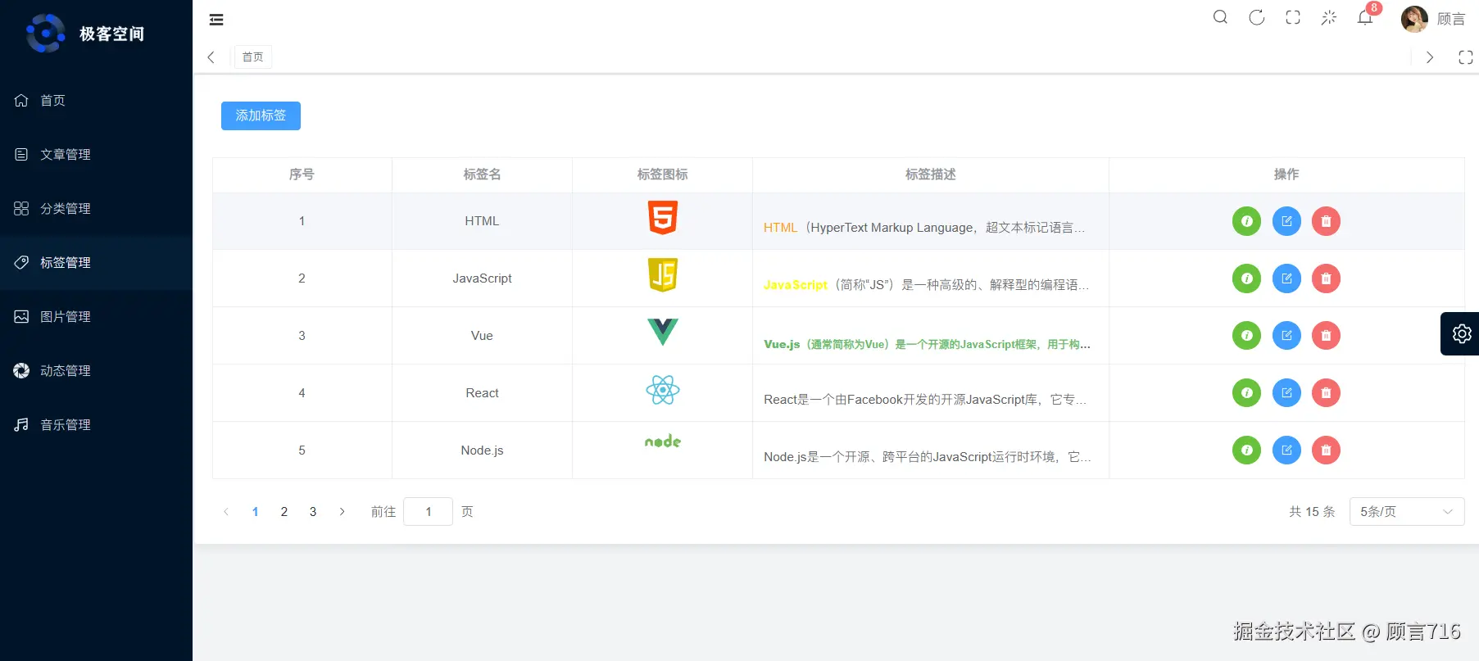Click the HTML tag description text
1479x661 pixels.
pyautogui.click(x=924, y=228)
